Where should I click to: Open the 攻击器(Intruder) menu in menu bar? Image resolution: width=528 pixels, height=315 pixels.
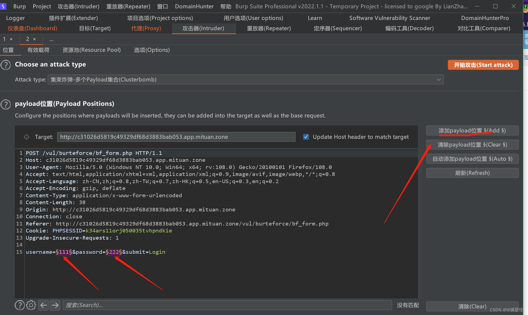point(78,6)
